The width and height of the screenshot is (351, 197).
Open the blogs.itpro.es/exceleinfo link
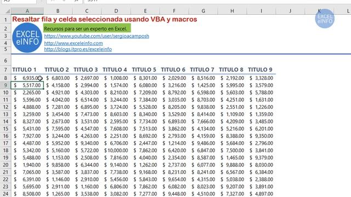[78, 49]
